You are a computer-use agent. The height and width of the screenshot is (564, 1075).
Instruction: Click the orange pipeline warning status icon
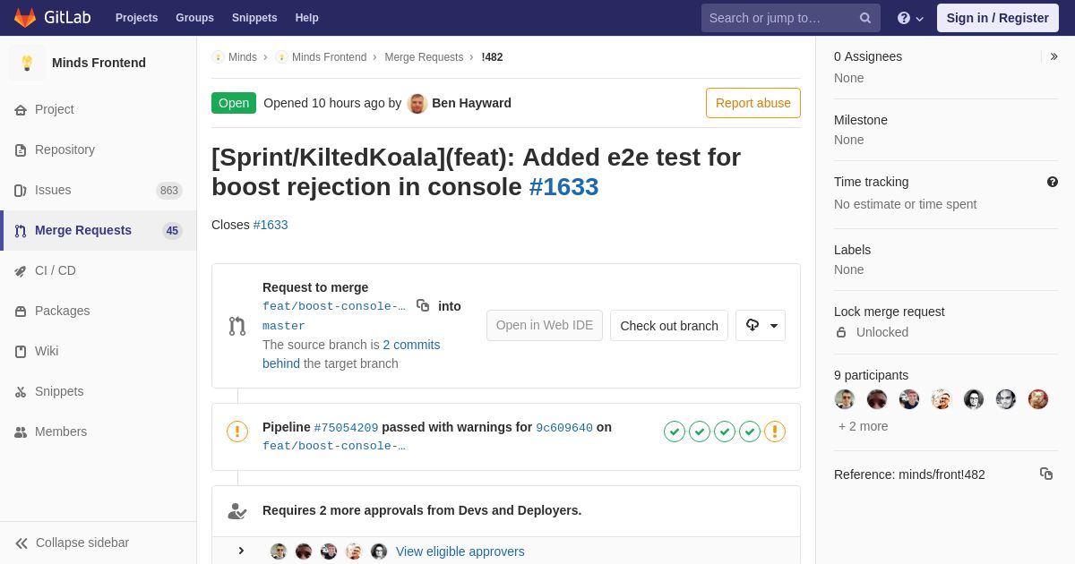[237, 432]
